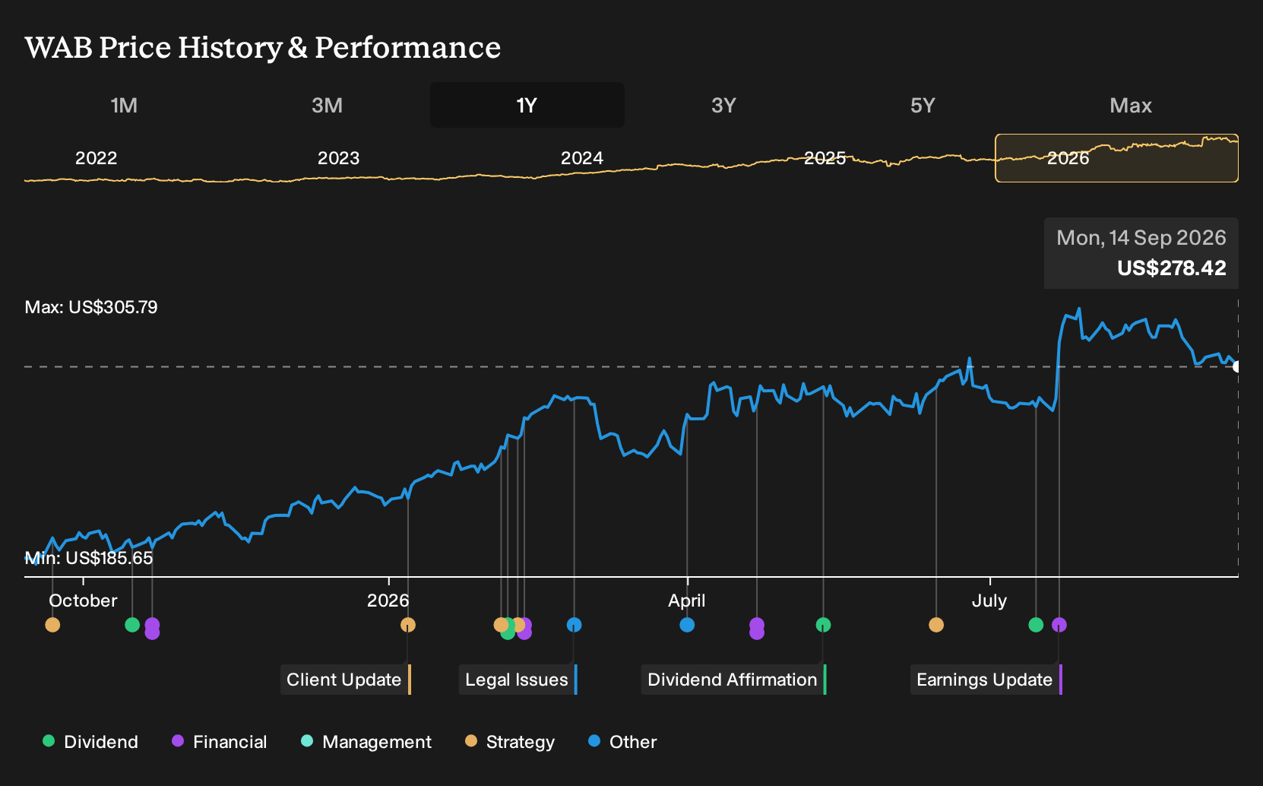Click 2023 on the overview timeline
Viewport: 1263px width, 786px height.
pos(338,158)
